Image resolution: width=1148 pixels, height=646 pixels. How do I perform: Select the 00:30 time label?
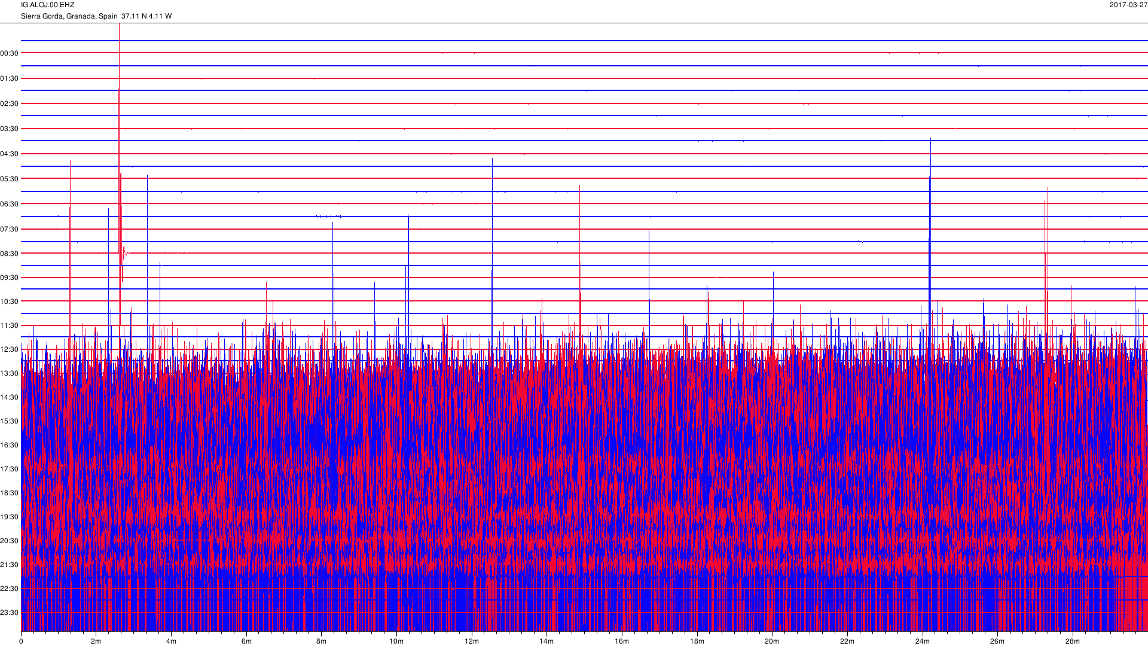point(10,53)
